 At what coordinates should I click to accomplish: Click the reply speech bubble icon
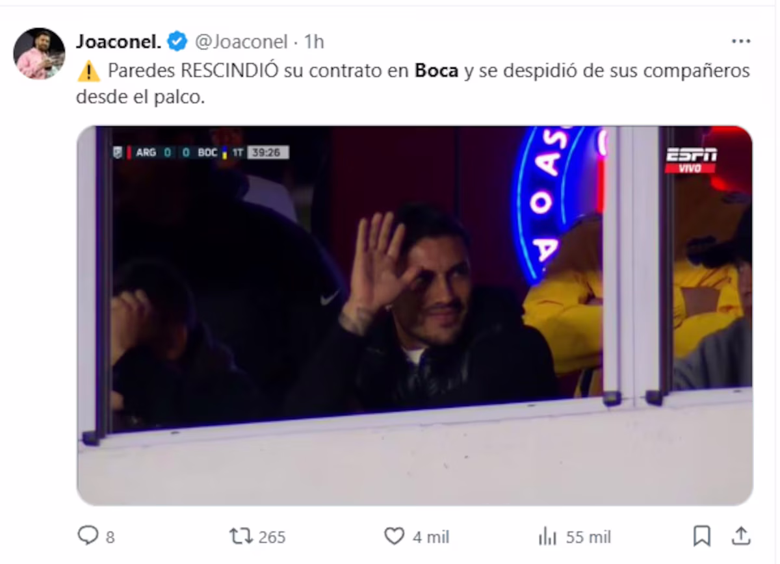(87, 536)
